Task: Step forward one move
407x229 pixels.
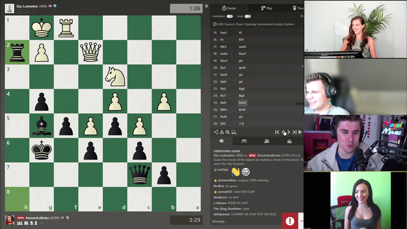Action: 289,132
